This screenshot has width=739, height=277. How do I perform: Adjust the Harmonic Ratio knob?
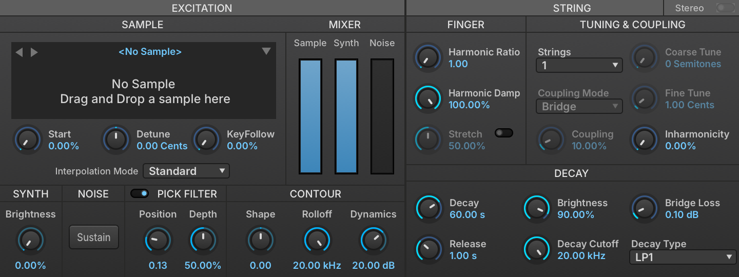tap(428, 57)
